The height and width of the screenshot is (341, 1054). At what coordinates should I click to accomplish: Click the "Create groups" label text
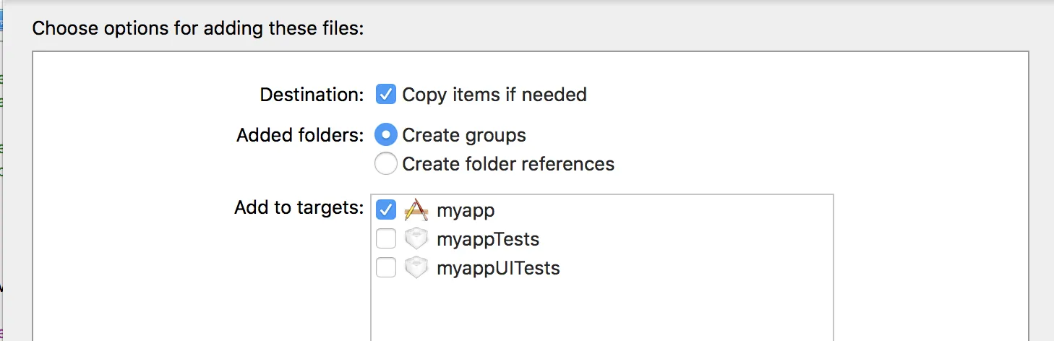coord(464,135)
